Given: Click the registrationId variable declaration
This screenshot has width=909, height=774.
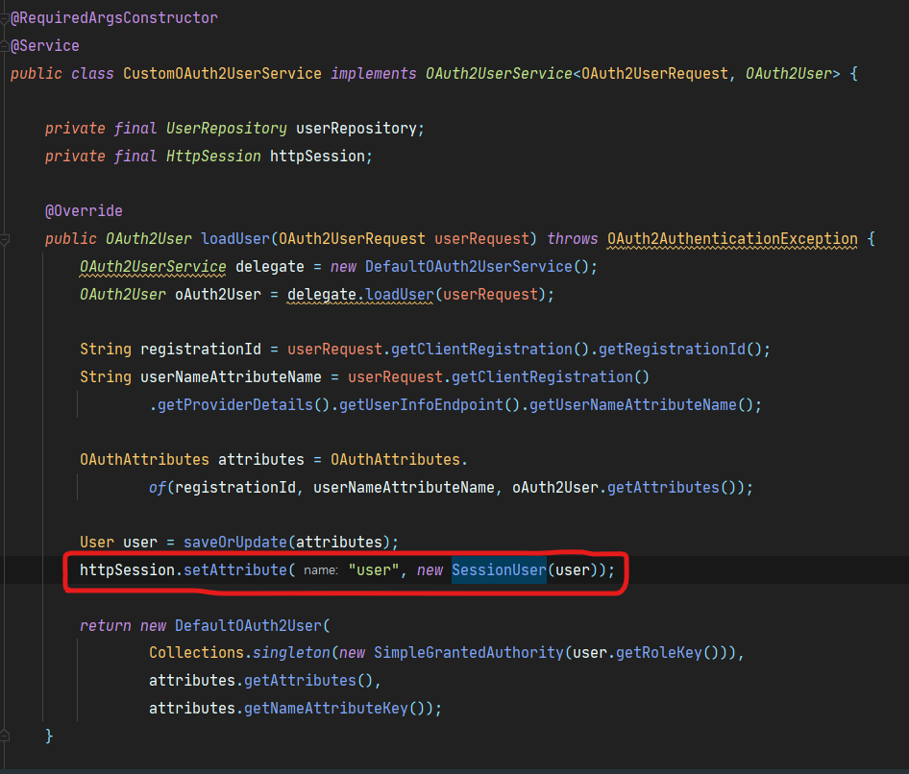Looking at the screenshot, I should pos(201,350).
